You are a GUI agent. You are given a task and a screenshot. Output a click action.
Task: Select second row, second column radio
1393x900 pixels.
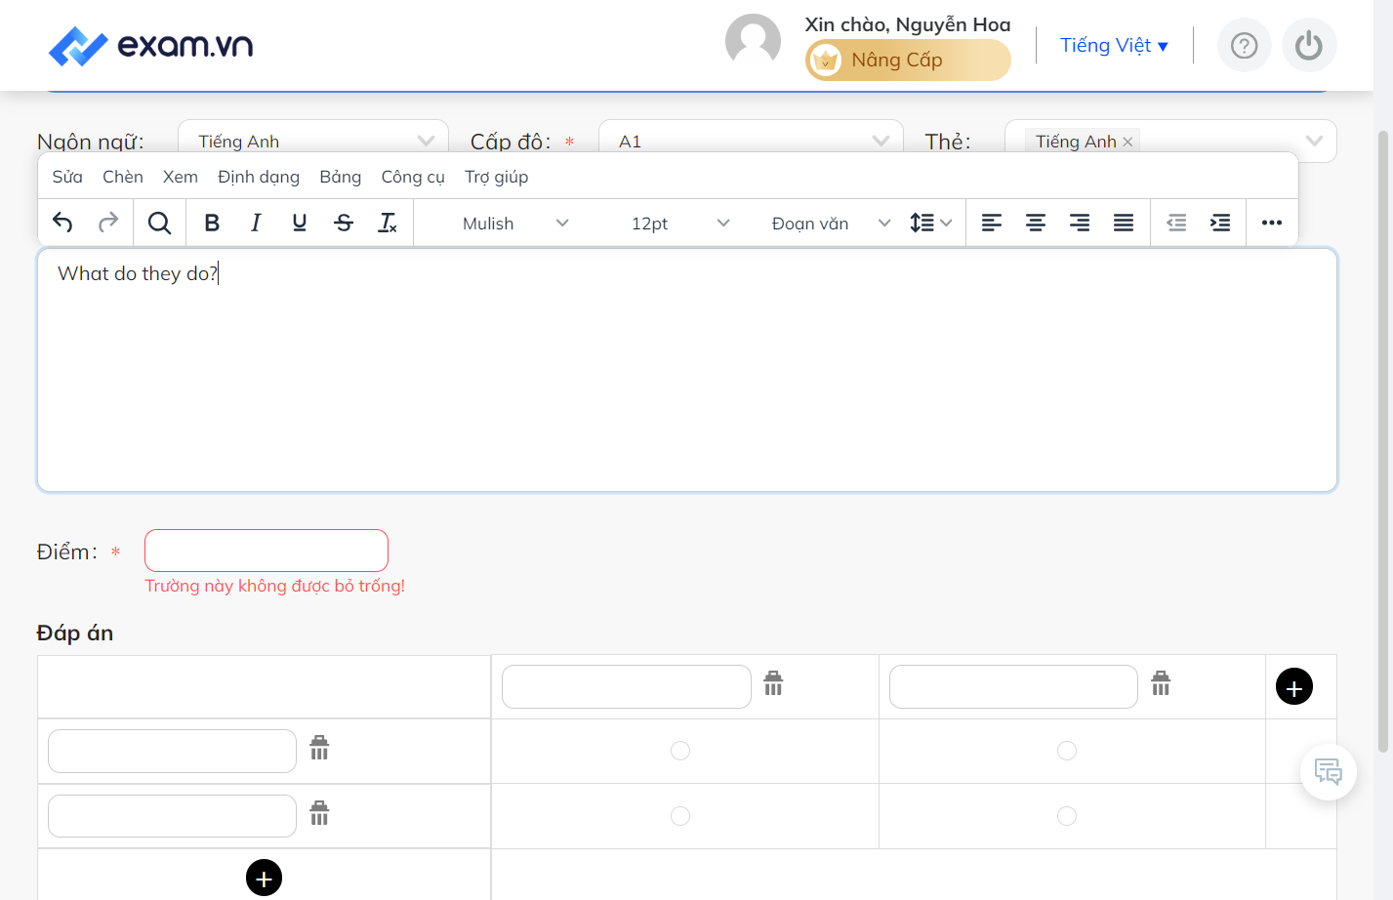[1067, 816]
